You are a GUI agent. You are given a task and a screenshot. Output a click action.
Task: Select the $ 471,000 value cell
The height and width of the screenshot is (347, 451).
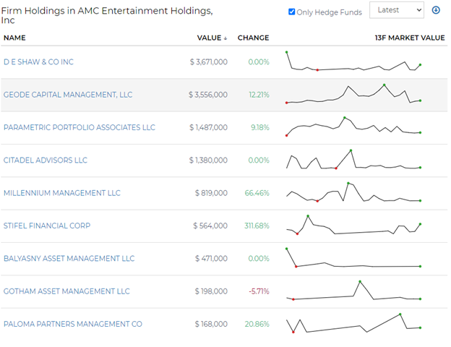click(x=211, y=259)
